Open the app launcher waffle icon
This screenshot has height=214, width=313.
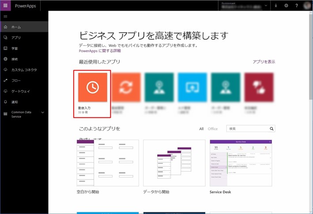(5, 6)
